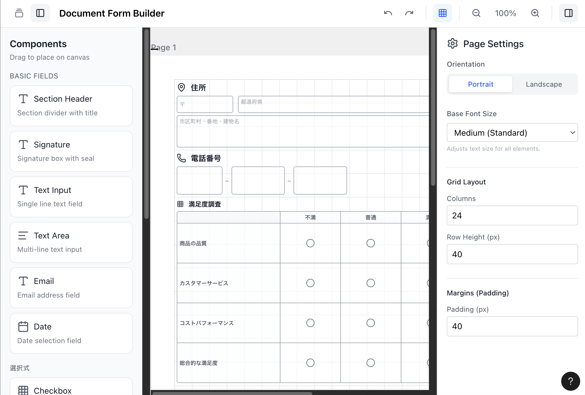This screenshot has width=585, height=395.
Task: Click the zoom in magnifier
Action: (x=535, y=13)
